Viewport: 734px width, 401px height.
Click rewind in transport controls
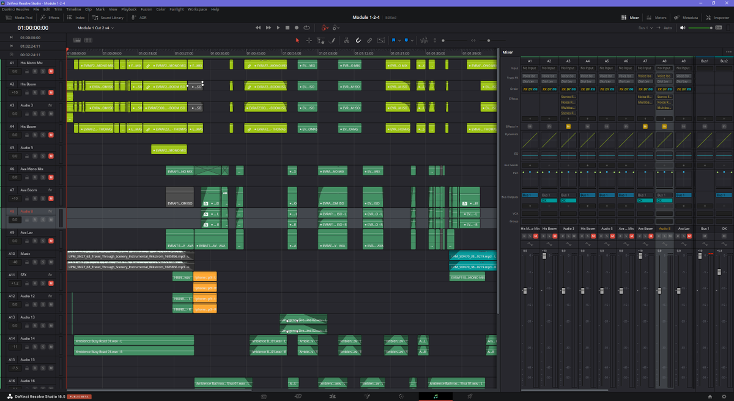click(x=259, y=28)
